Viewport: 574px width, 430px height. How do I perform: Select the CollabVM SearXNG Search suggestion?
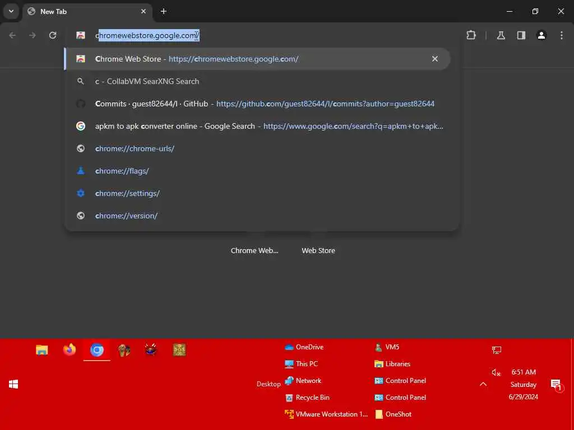[x=257, y=81]
